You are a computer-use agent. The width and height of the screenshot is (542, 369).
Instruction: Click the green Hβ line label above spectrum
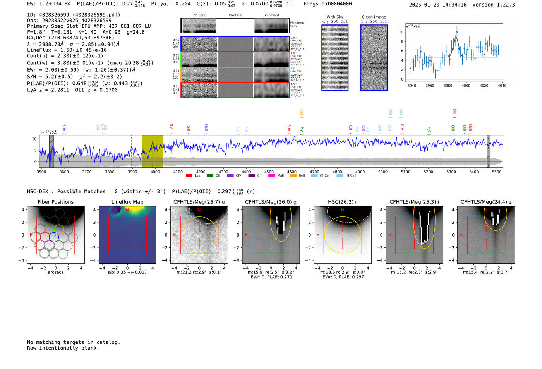click(x=429, y=130)
